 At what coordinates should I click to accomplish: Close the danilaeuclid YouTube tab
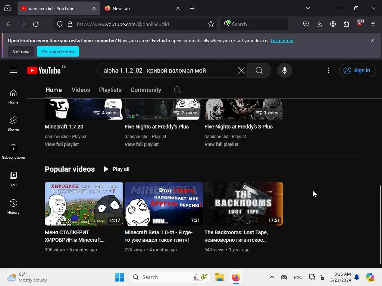(x=94, y=8)
